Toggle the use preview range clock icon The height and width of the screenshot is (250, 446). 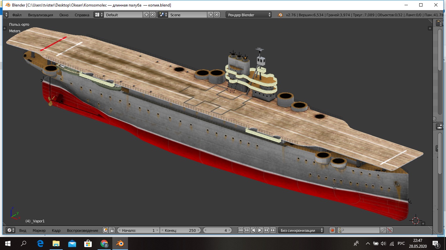[x=105, y=230]
